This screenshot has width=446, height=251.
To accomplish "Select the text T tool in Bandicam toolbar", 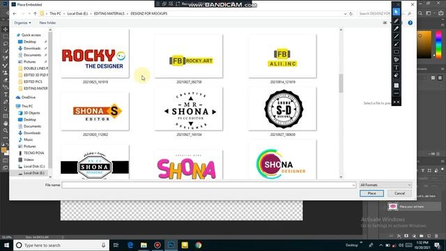I will [x=397, y=68].
